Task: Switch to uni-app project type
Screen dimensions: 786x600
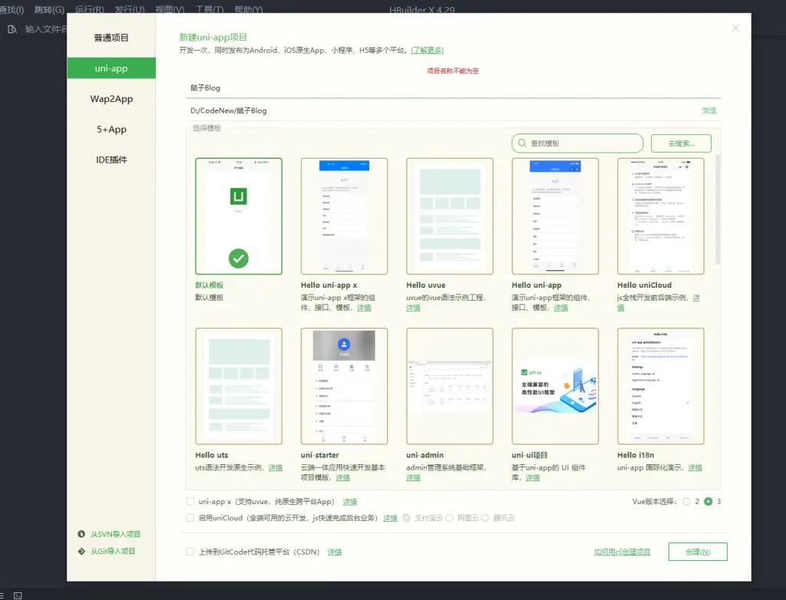Action: (111, 68)
